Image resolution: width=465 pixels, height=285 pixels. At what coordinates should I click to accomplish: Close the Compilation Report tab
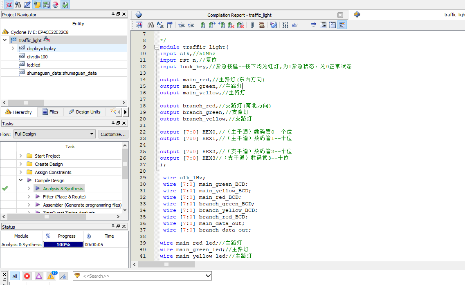pyautogui.click(x=340, y=15)
